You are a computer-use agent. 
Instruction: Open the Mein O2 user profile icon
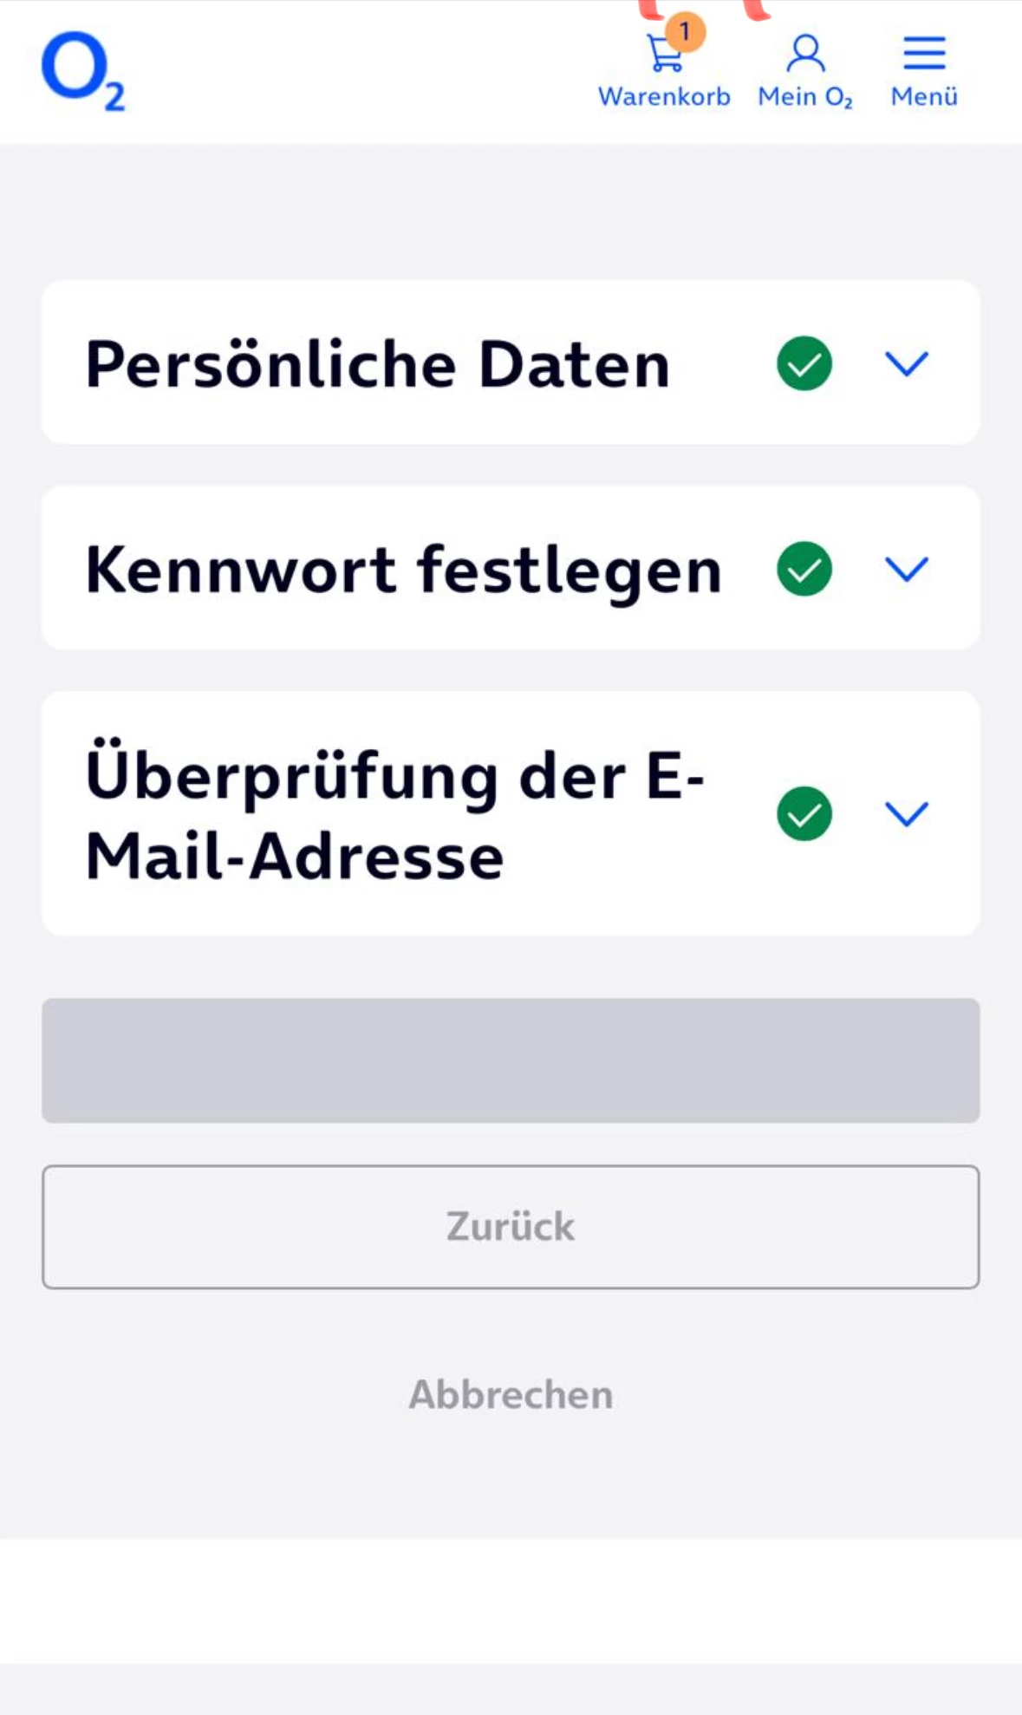(805, 54)
